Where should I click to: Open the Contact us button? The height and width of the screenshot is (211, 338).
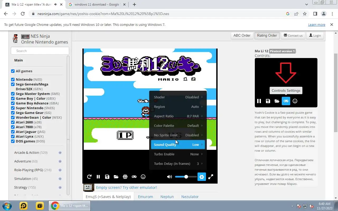[293, 35]
